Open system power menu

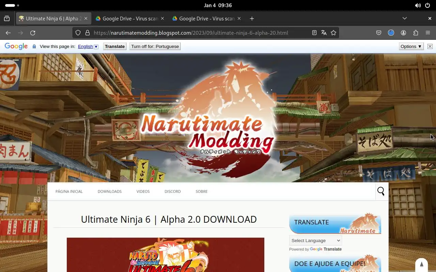point(428,5)
